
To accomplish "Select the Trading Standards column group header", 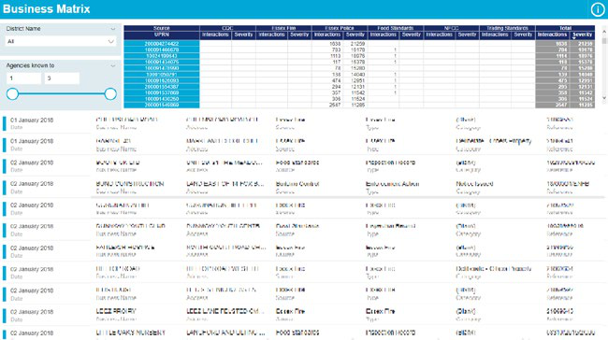I will (507, 28).
